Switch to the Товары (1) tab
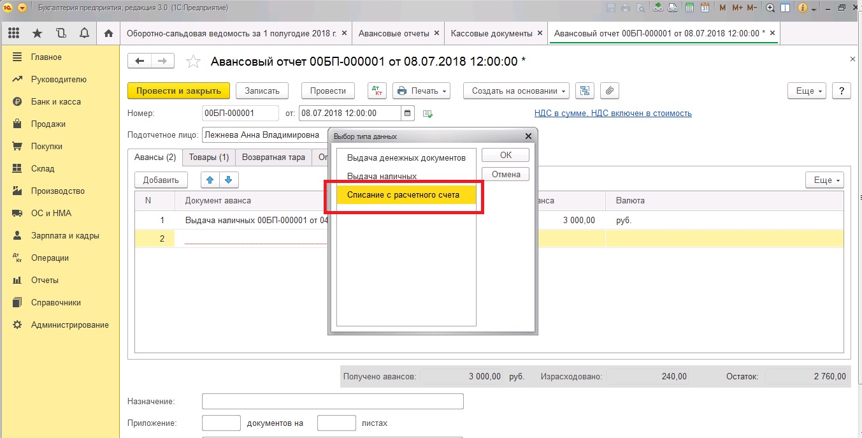The width and height of the screenshot is (862, 438). (x=209, y=157)
